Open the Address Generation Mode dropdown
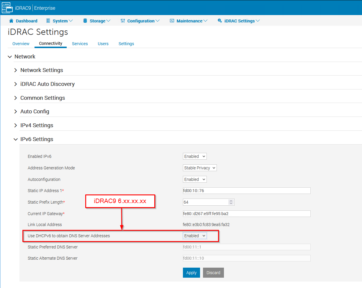 tap(199, 168)
